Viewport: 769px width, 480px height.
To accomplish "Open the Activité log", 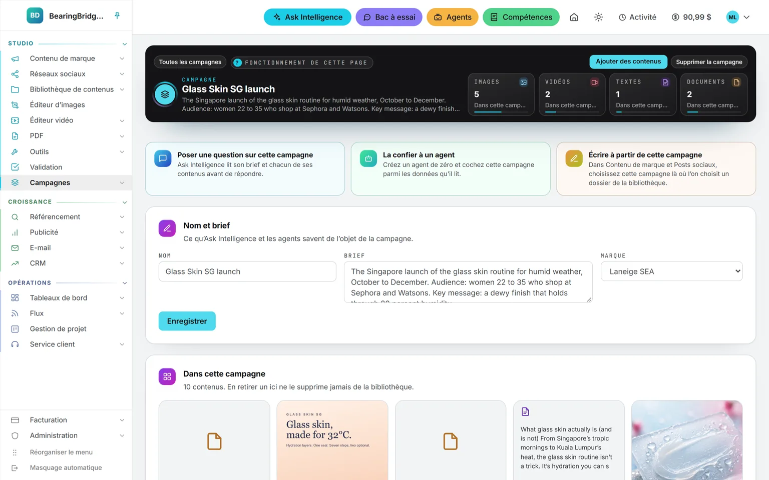I will (x=637, y=17).
